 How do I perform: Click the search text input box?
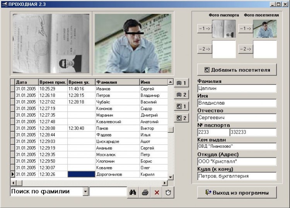(108, 191)
